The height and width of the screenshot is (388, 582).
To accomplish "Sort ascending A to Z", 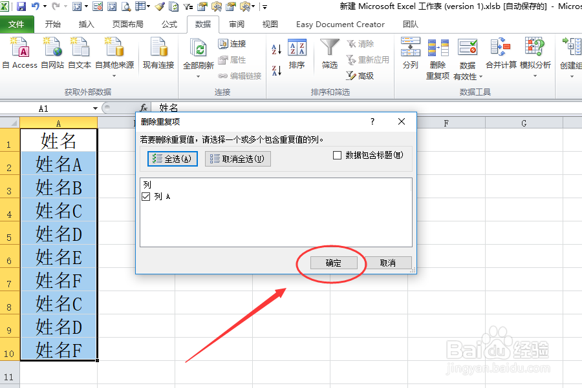I will pos(277,49).
